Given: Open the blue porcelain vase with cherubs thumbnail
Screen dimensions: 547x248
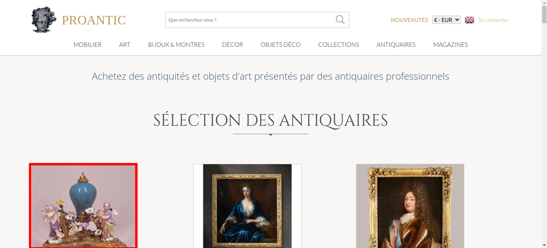Looking at the screenshot, I should (83, 206).
